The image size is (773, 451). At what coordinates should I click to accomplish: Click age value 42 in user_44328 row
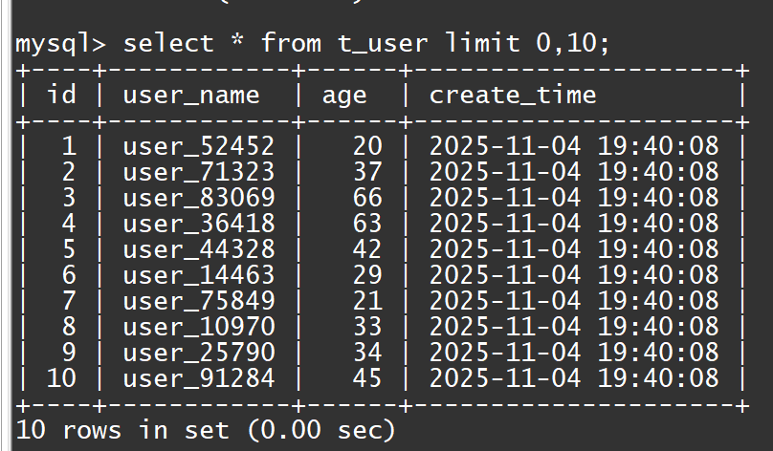tap(367, 248)
